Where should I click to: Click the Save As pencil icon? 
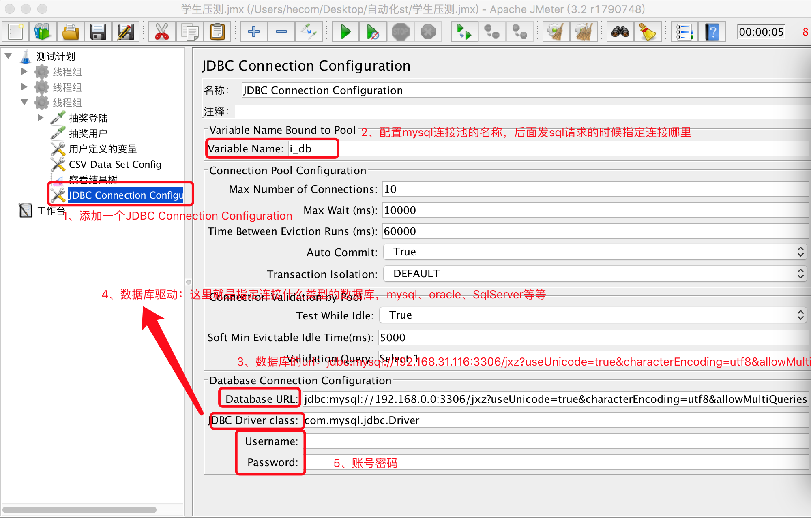click(x=125, y=32)
